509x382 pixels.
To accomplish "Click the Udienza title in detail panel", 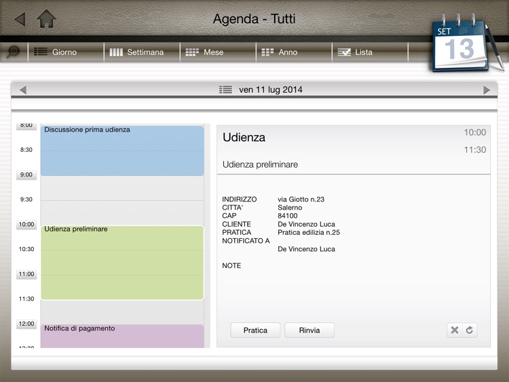I will coord(244,138).
